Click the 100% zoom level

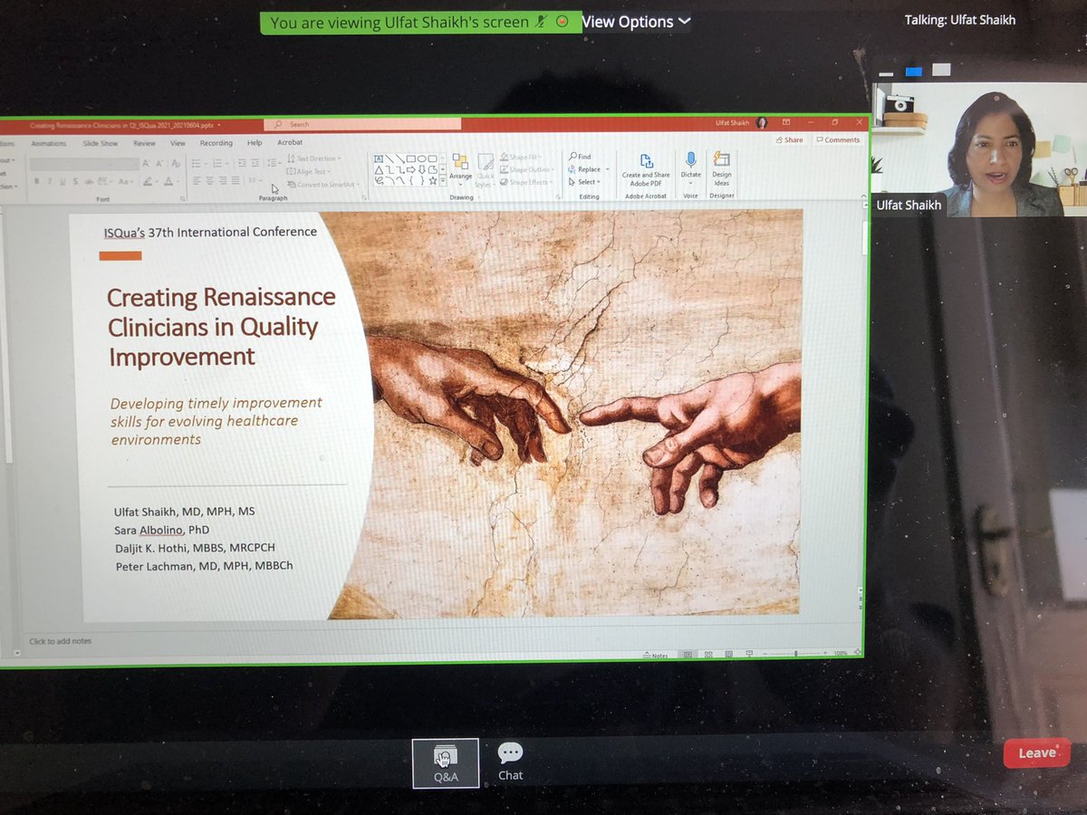(841, 654)
